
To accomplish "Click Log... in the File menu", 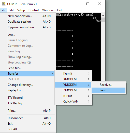I will (x=28, y=35).
